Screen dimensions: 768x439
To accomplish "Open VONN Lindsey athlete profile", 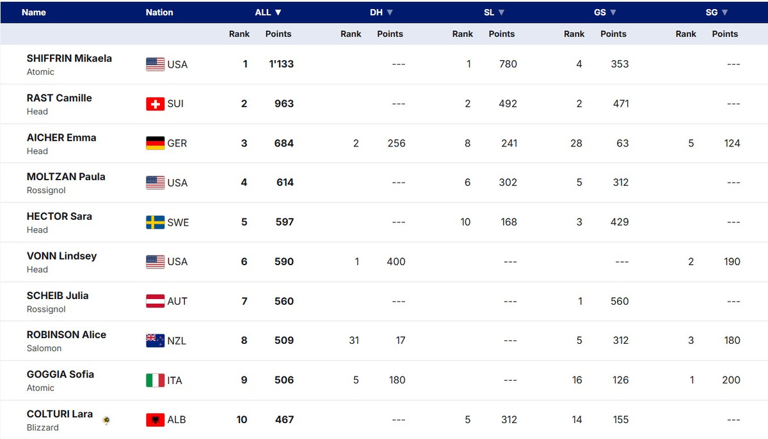I will [61, 256].
